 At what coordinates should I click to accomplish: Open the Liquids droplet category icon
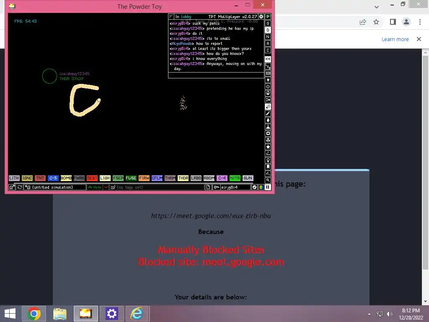coord(268,120)
